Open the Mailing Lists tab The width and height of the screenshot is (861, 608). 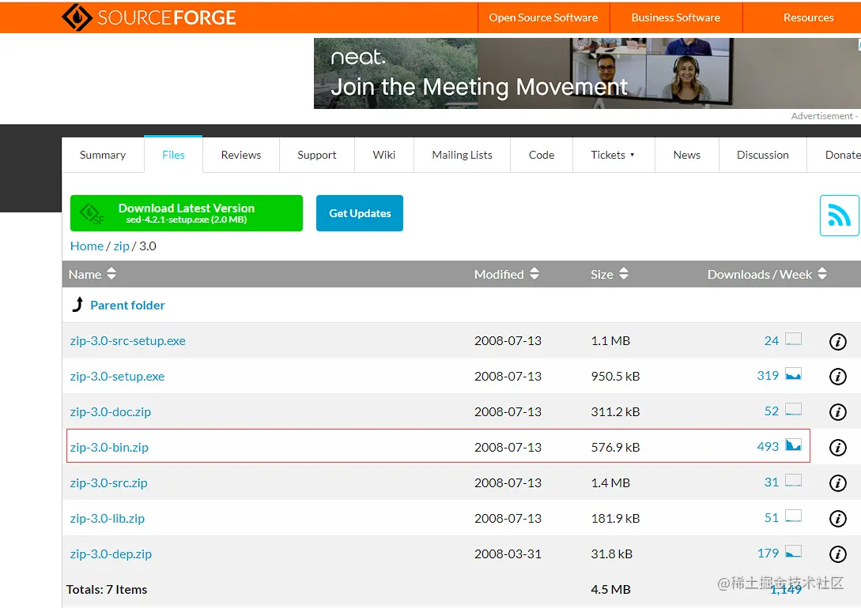click(462, 155)
